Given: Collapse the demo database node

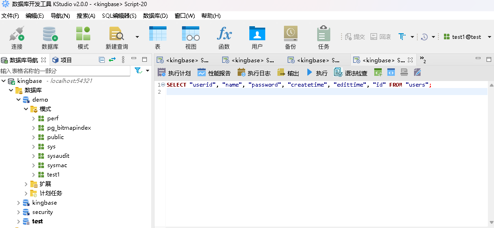Looking at the screenshot, I should [19, 100].
